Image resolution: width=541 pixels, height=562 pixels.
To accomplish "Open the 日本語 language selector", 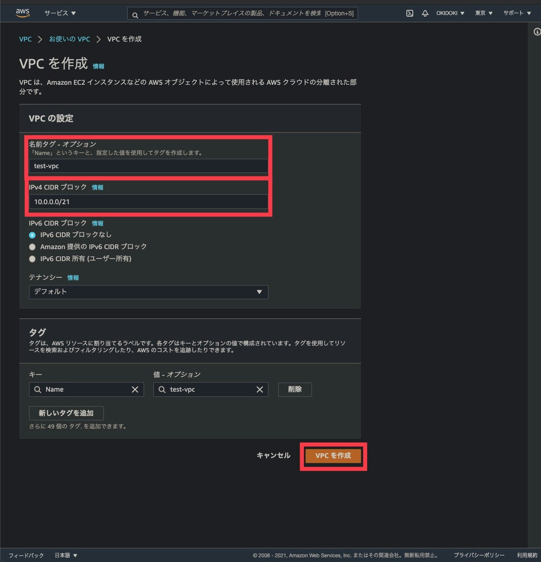I will tap(66, 555).
